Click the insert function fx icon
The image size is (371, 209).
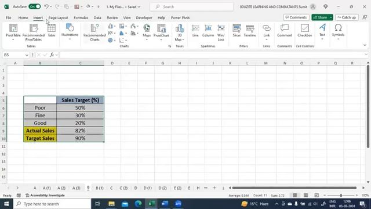click(x=52, y=55)
